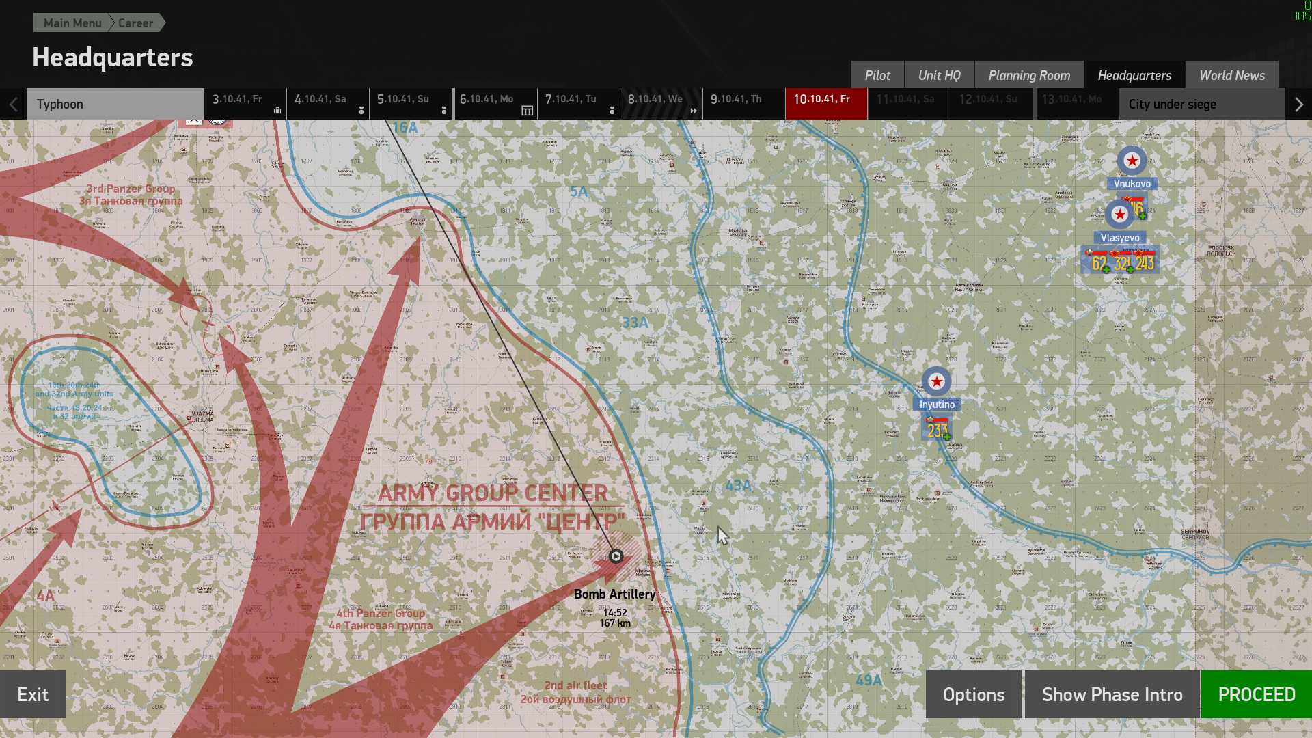The image size is (1312, 738).
Task: Open the Planning Room tab
Action: click(x=1028, y=75)
